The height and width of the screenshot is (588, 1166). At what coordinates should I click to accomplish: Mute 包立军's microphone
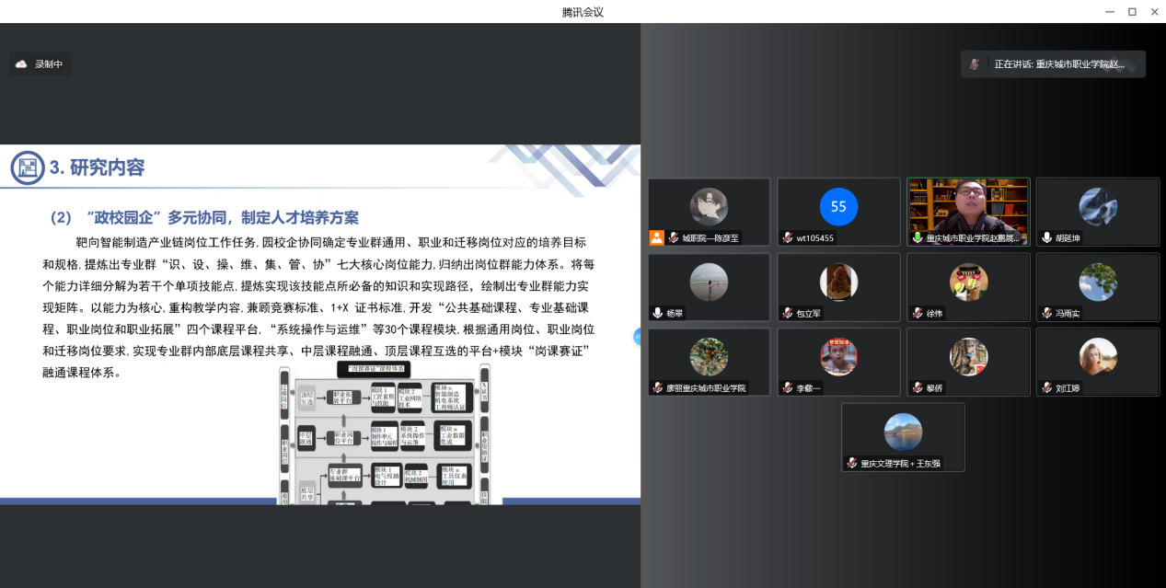(x=787, y=313)
